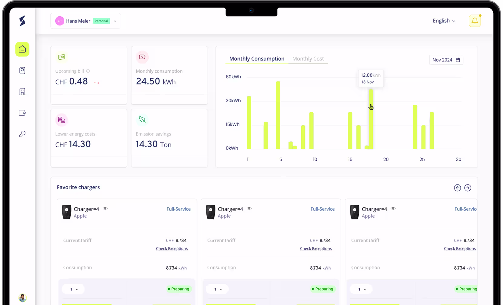Click the first Charger=4 device thumbnail
The width and height of the screenshot is (503, 305).
pos(67,212)
